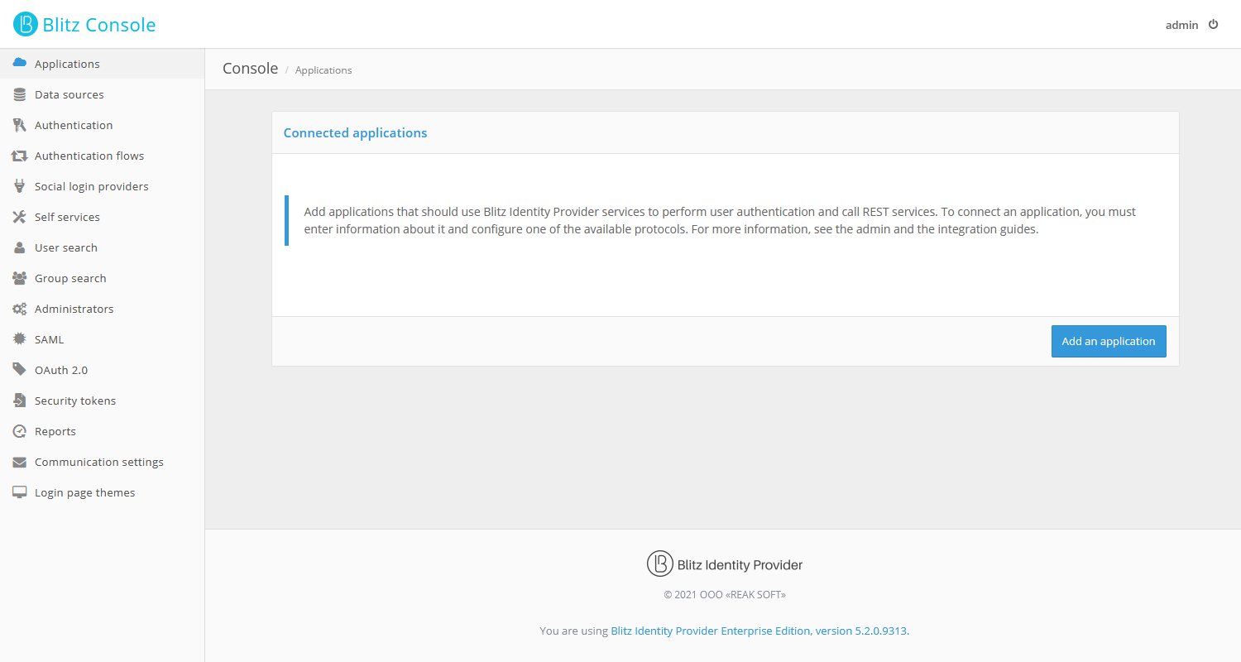This screenshot has width=1241, height=662.
Task: Click the Security tokens file icon
Action: tap(20, 401)
